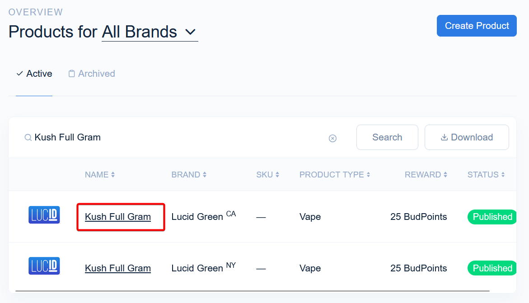Click the horizontal scrollbar below the table
This screenshot has width=529, height=303.
[x=252, y=291]
